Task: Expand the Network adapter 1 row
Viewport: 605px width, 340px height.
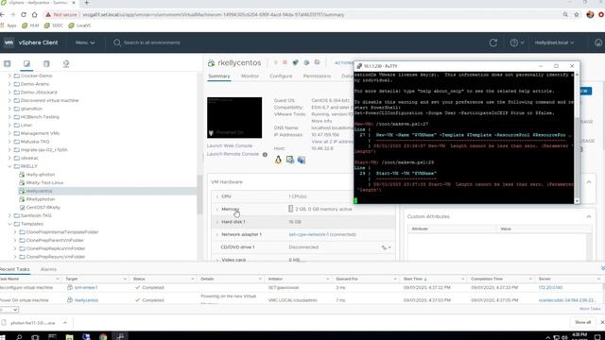Action: pyautogui.click(x=216, y=235)
